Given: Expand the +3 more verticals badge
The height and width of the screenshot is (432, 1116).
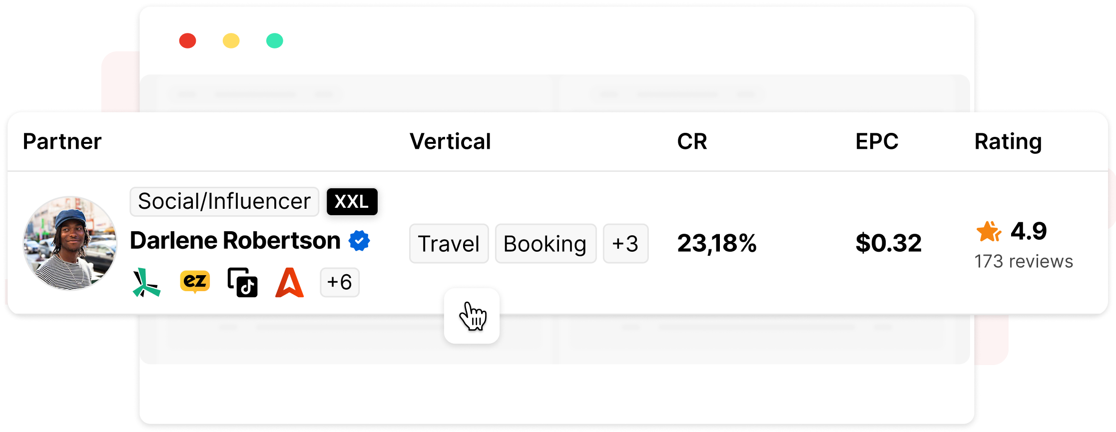Looking at the screenshot, I should click(625, 244).
